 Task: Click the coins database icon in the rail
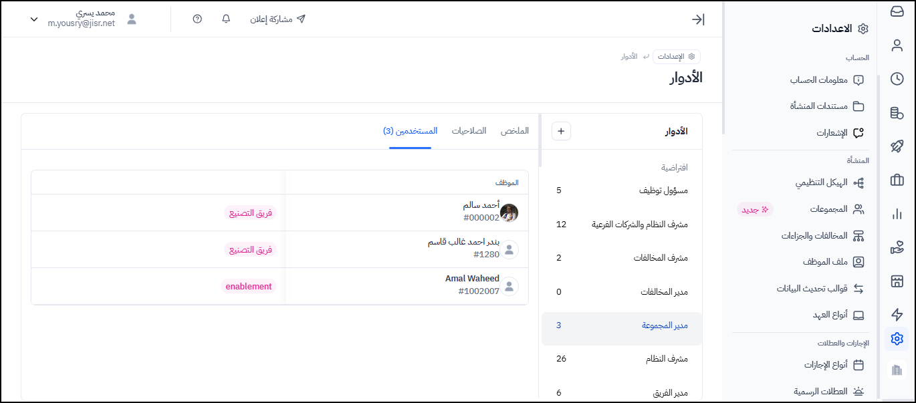(897, 113)
